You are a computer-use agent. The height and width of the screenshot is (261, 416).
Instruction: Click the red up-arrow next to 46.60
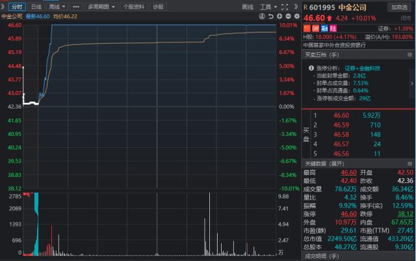[330, 18]
